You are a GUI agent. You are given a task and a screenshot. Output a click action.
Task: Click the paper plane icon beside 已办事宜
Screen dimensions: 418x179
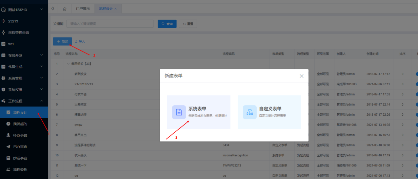(8, 147)
